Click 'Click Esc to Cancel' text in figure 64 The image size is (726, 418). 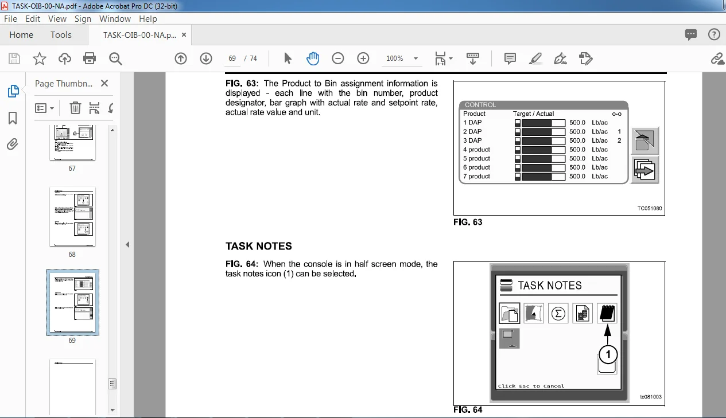531,386
